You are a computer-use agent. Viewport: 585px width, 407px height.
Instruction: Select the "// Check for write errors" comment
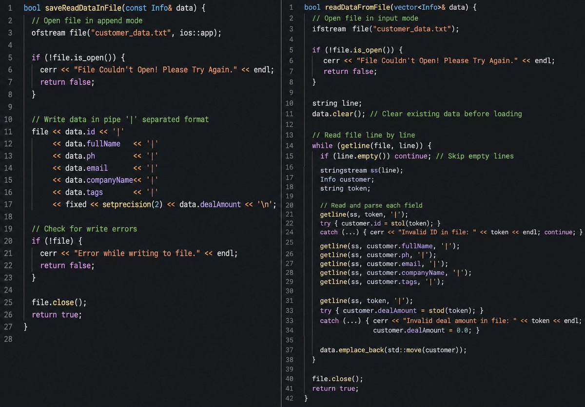pos(84,229)
